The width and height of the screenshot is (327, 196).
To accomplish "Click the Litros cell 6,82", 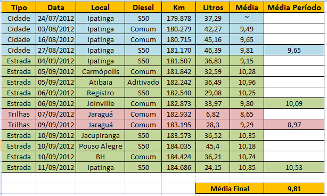I will click(x=212, y=114).
